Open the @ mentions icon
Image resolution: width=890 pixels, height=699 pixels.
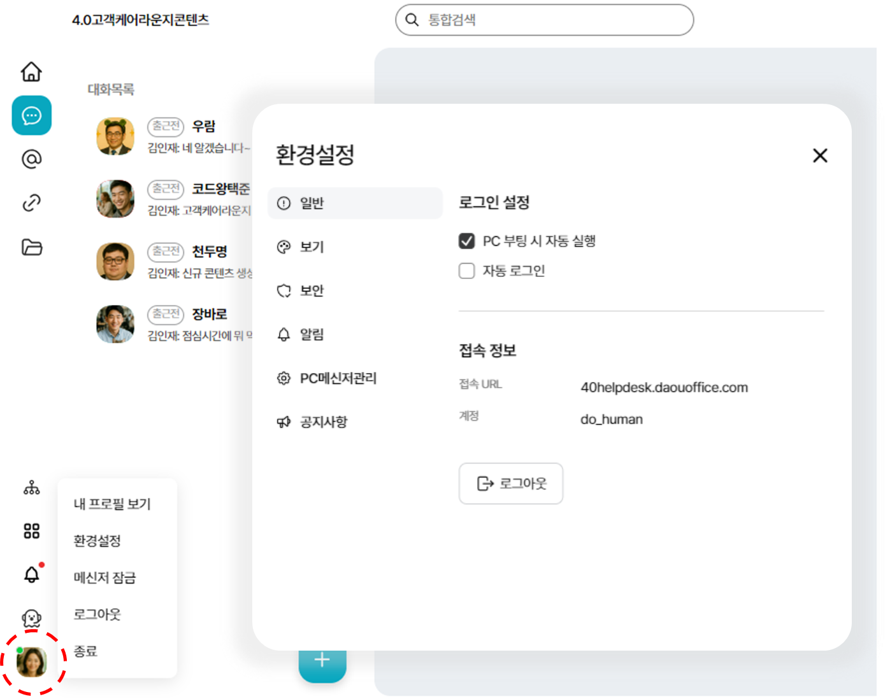click(x=31, y=159)
